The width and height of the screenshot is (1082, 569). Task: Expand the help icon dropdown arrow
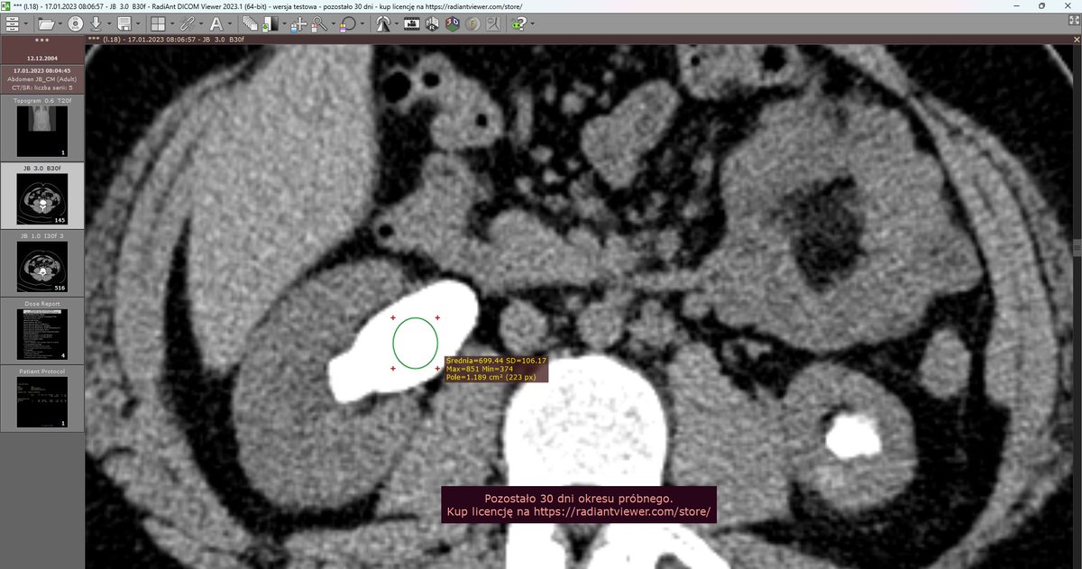pyautogui.click(x=534, y=24)
